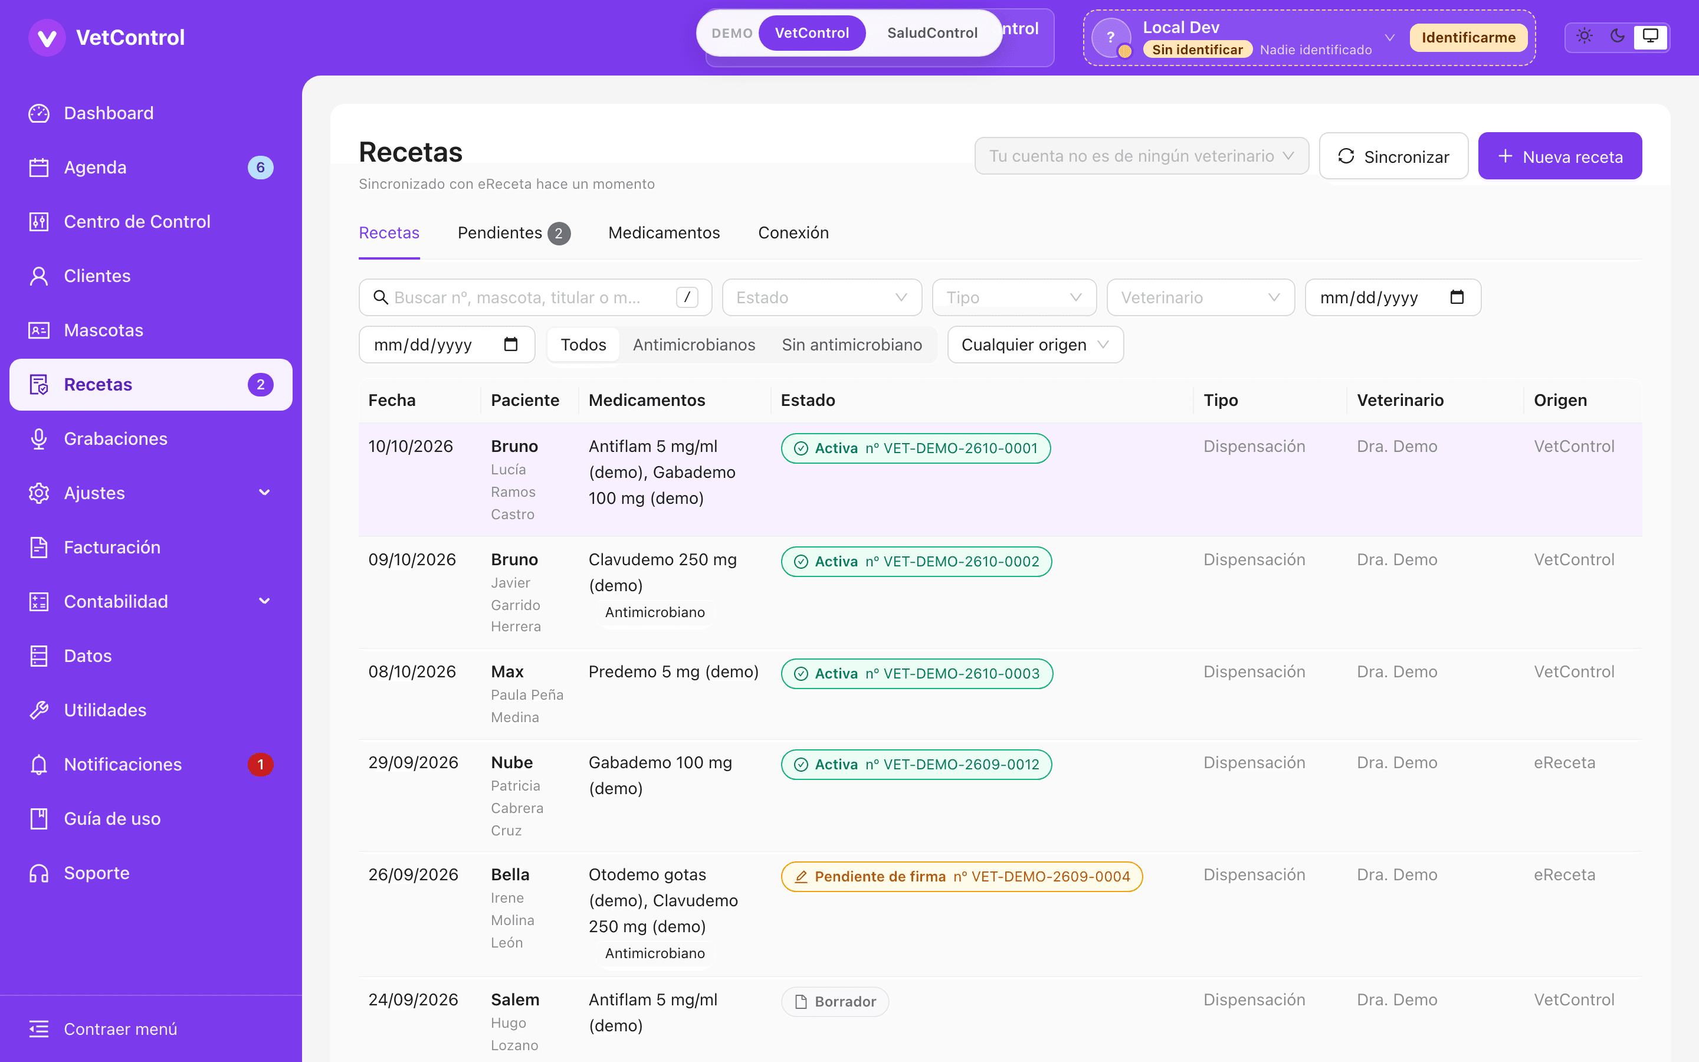Screen dimensions: 1699x1062
Task: Click the Nueva receta button
Action: tap(1559, 156)
